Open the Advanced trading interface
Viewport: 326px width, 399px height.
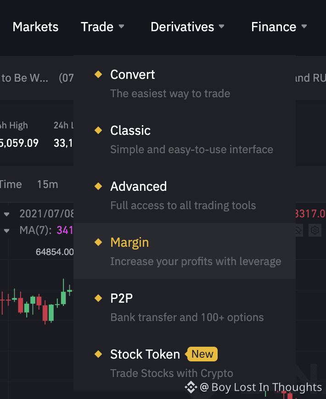tap(138, 187)
